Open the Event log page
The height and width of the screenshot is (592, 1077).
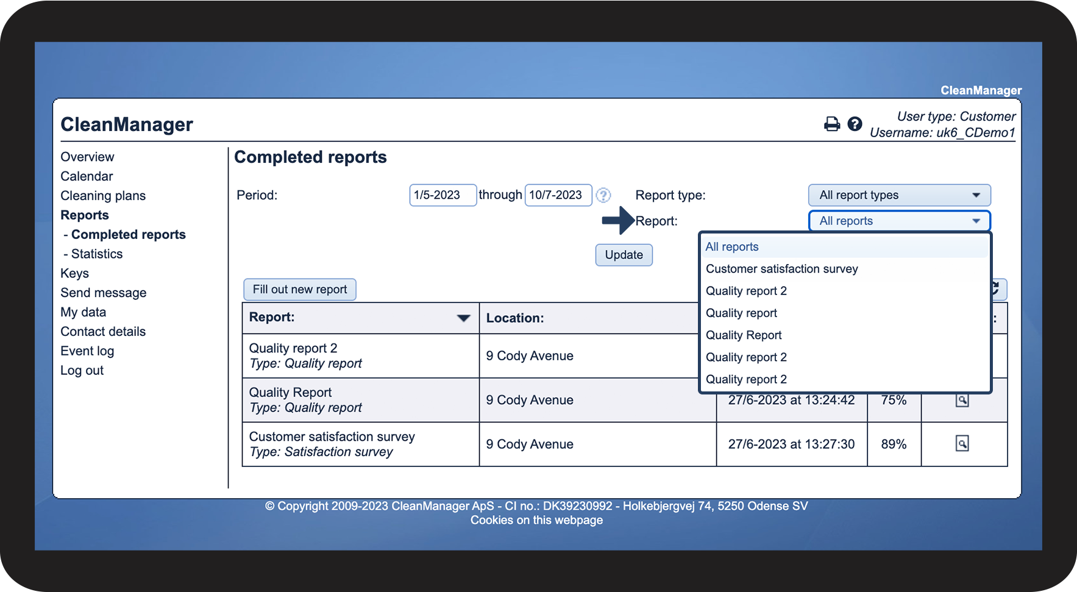tap(87, 351)
